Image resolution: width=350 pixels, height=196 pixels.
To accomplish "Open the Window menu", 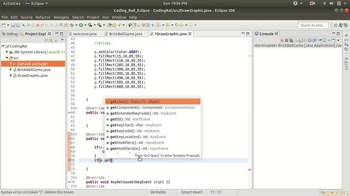I will [119, 17].
